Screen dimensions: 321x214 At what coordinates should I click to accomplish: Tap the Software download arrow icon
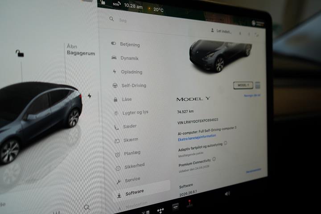click(x=119, y=196)
